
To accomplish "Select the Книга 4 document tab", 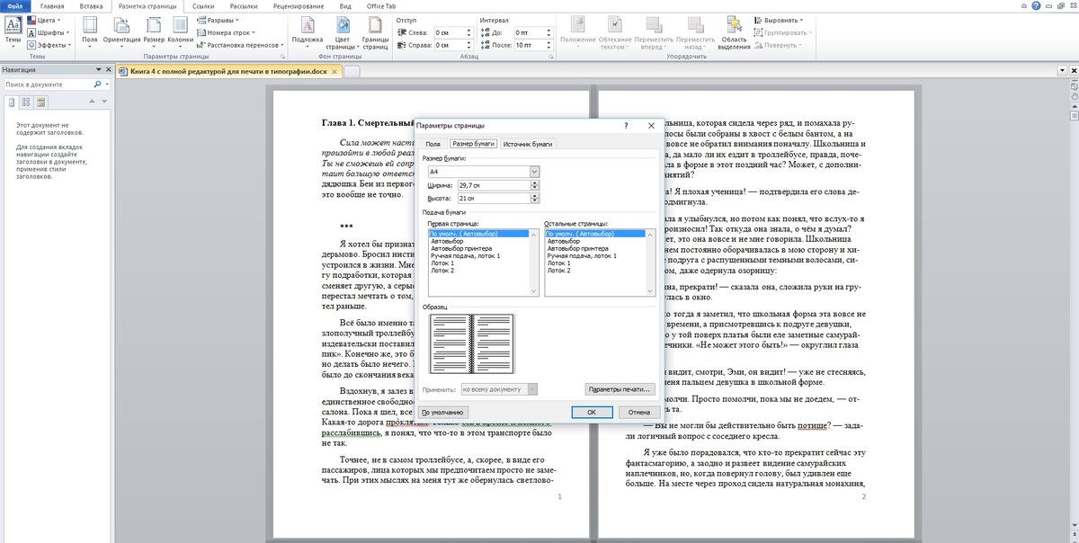I will [x=227, y=71].
